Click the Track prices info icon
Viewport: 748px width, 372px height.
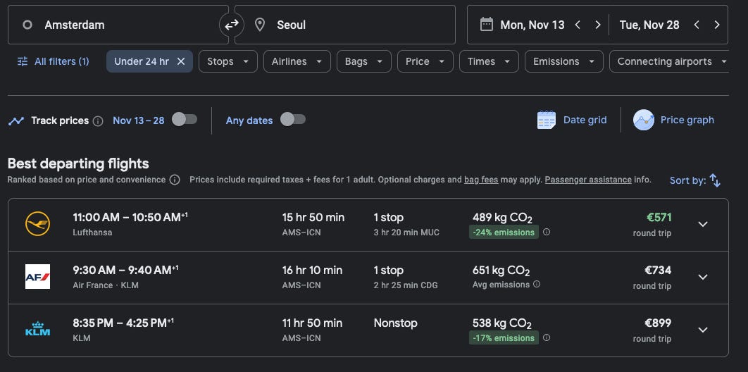click(98, 120)
